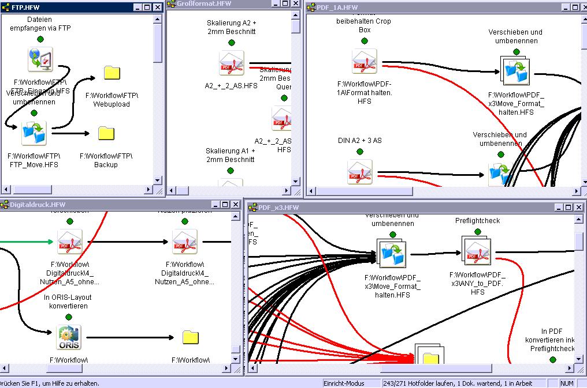Click vertical scrollbar thumb in FTP.HFW

pos(158,43)
